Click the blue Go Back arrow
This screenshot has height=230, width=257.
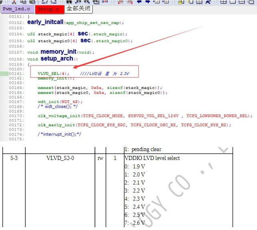(x=139, y=2)
